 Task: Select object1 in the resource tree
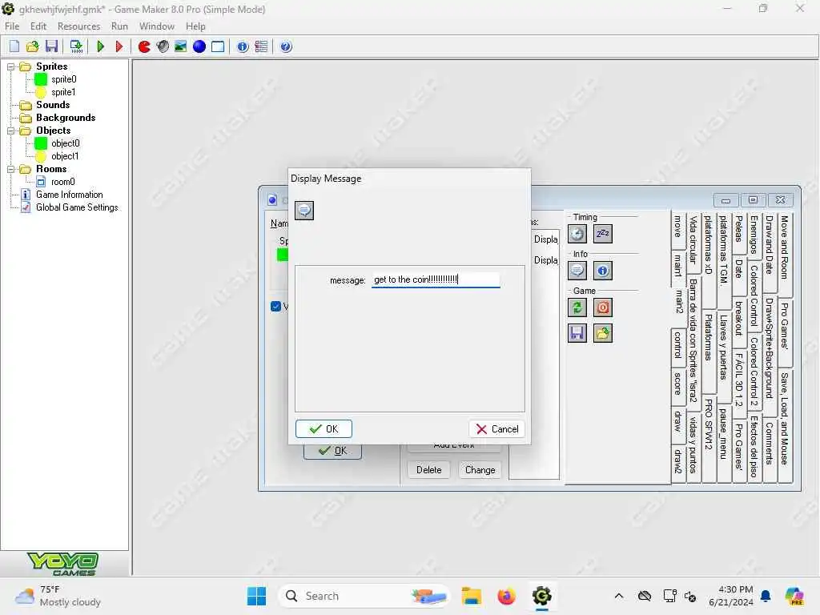[x=65, y=156]
